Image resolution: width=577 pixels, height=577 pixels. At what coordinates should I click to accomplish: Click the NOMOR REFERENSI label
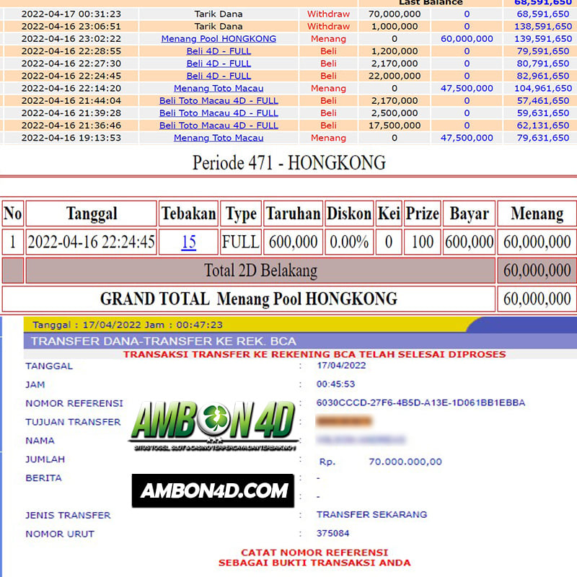(74, 403)
